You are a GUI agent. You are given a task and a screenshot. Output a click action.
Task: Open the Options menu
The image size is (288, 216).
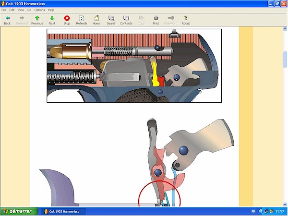[39, 10]
